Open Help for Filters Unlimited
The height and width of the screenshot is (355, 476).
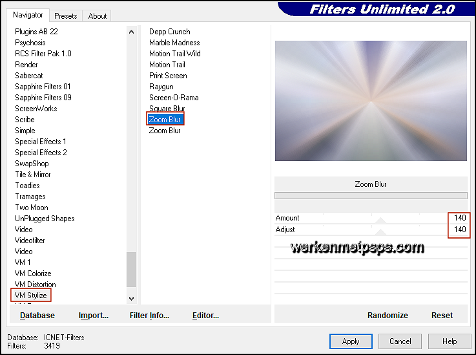(450, 341)
